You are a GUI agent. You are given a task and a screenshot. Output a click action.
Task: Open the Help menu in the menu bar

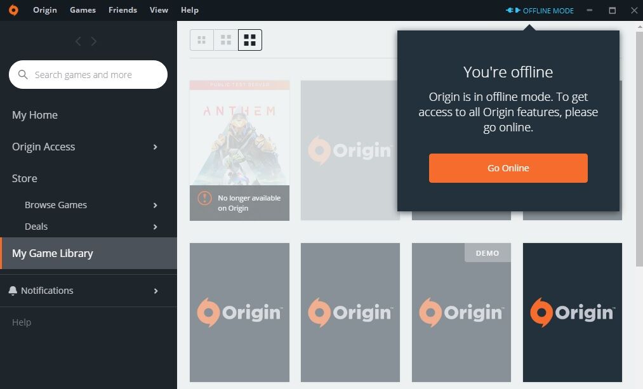(x=189, y=10)
